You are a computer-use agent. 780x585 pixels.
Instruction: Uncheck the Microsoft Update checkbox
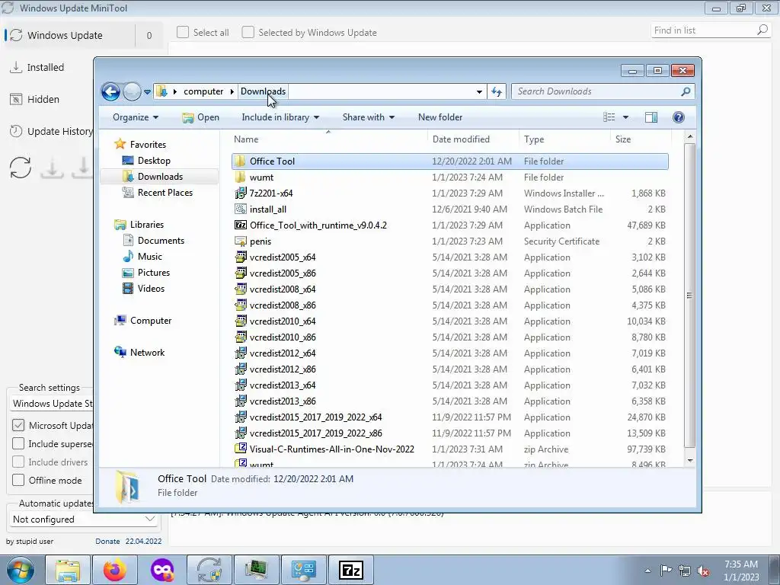18,425
